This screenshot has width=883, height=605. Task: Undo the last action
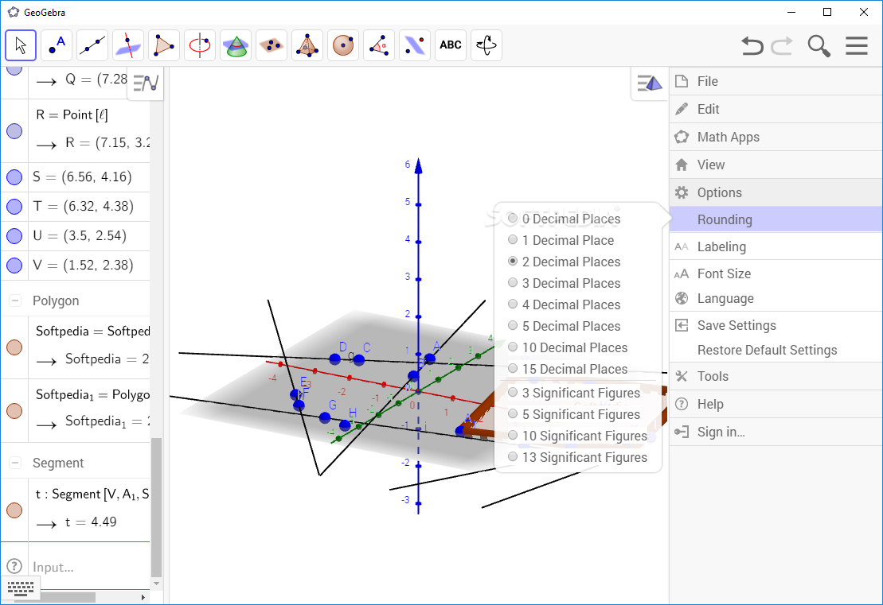tap(752, 45)
